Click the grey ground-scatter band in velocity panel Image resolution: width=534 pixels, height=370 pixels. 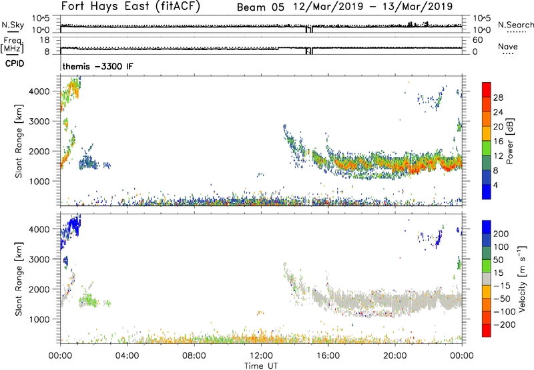click(x=388, y=301)
